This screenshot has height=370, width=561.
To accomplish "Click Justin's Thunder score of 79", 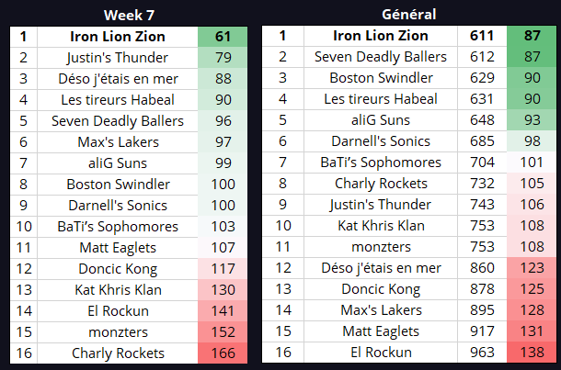I will 223,58.
